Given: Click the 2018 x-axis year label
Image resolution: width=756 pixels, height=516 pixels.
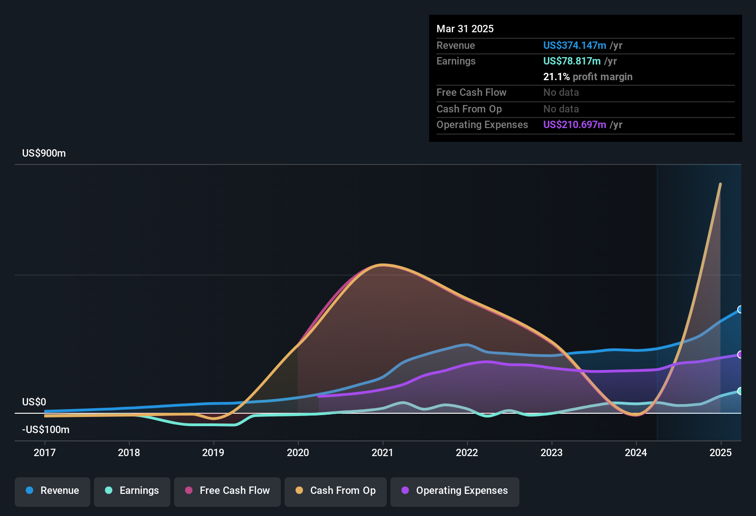Looking at the screenshot, I should (x=129, y=452).
